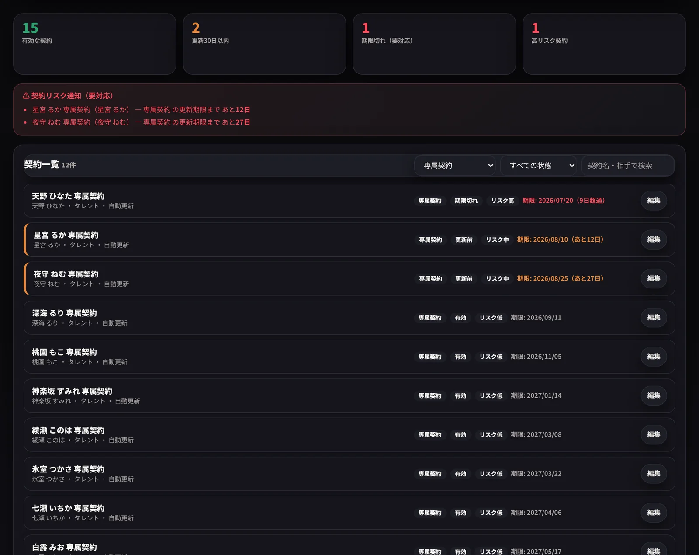The height and width of the screenshot is (555, 699).
Task: Click the 期限切れ(要対応) stat card
Action: pos(434,44)
